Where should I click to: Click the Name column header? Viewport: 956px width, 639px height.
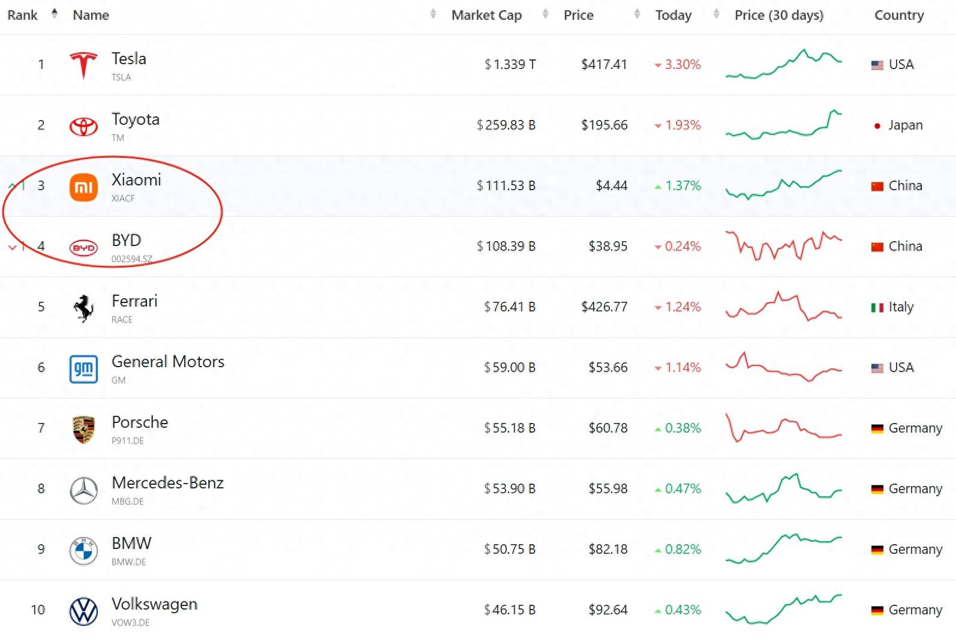(x=91, y=15)
